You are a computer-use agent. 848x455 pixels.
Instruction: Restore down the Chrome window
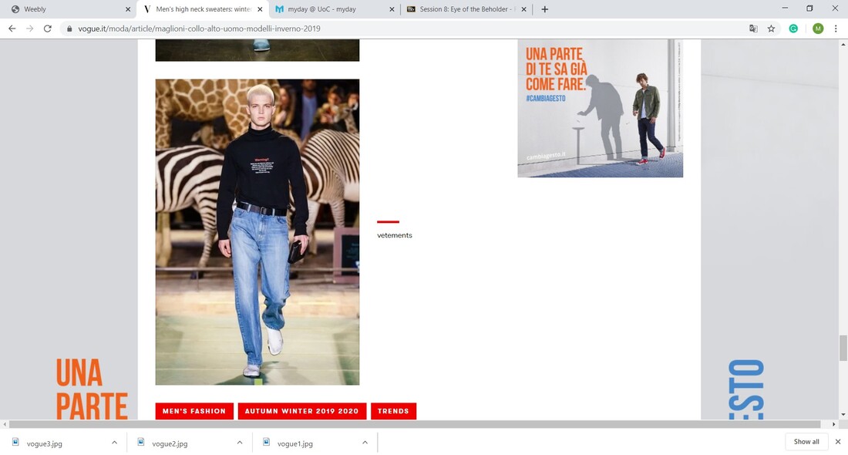coord(809,8)
